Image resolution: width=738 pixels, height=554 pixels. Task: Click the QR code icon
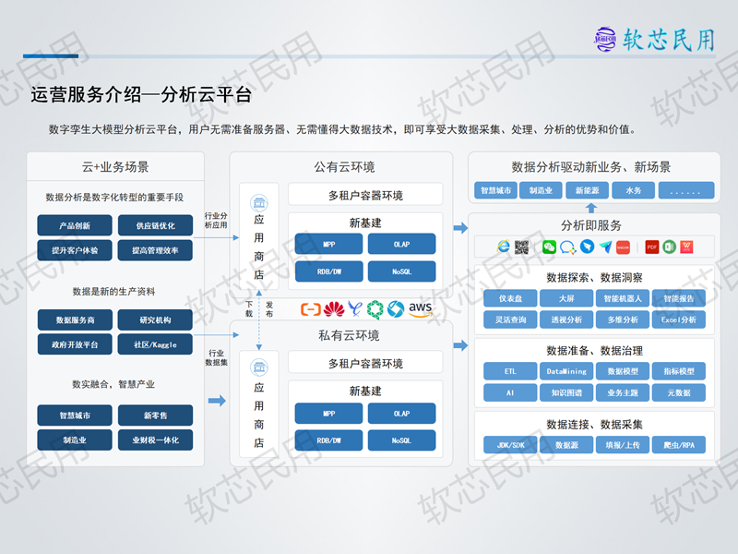(521, 247)
